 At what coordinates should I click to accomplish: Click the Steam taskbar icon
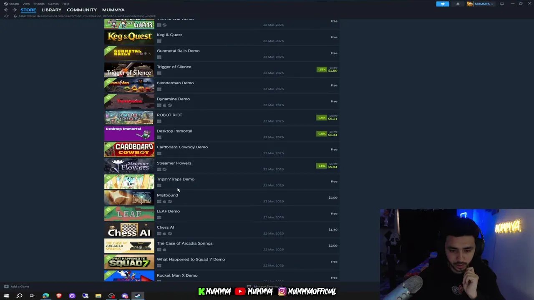click(138, 296)
